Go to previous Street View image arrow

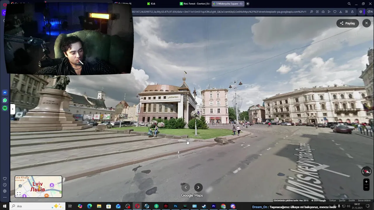[x=186, y=188]
